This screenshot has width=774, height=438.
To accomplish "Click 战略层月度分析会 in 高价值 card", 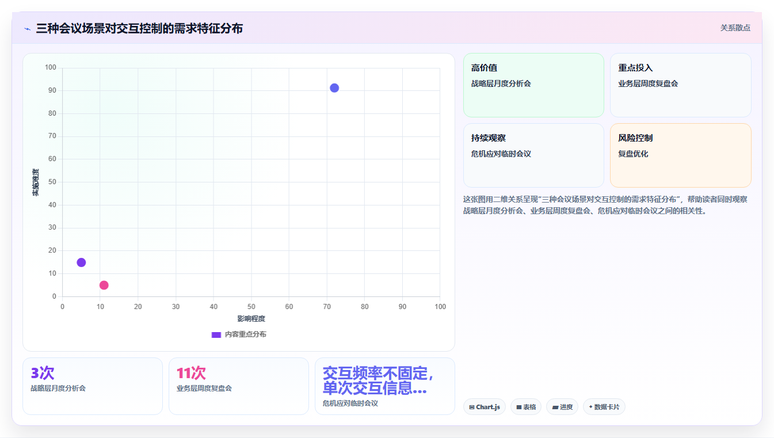I will (501, 83).
